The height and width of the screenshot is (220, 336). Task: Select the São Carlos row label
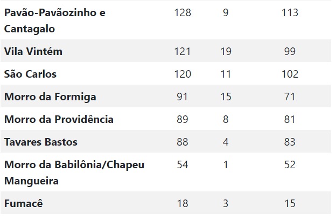30,74
